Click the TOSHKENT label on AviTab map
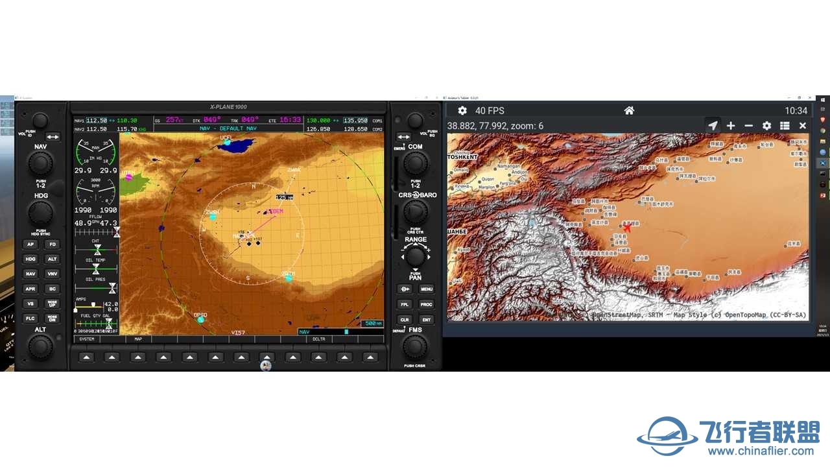 [462, 157]
